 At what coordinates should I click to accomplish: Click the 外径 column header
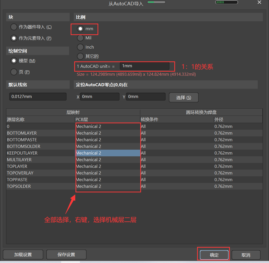(x=238, y=119)
